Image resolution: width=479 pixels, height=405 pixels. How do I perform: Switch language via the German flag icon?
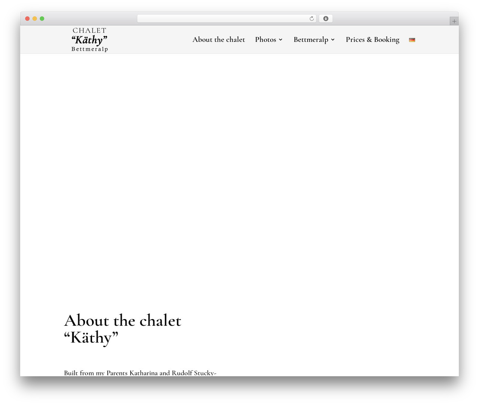[412, 40]
